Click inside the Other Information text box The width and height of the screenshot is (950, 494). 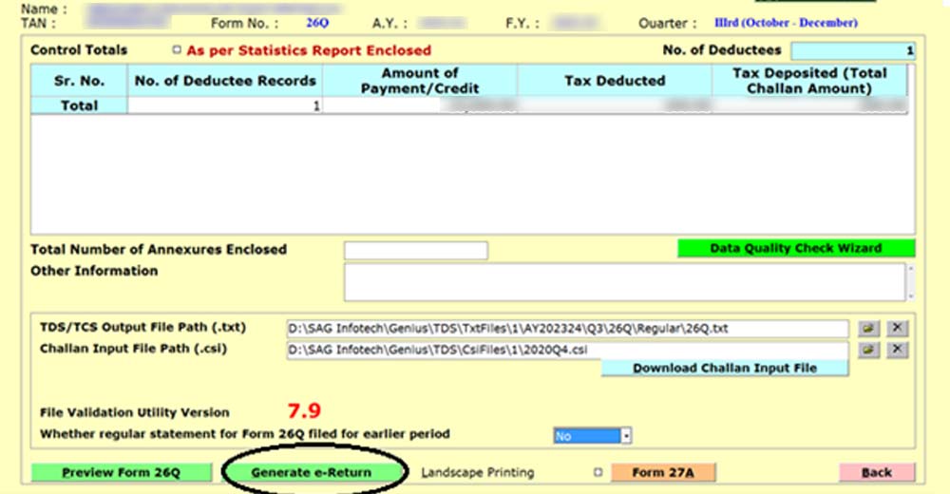coord(622,282)
